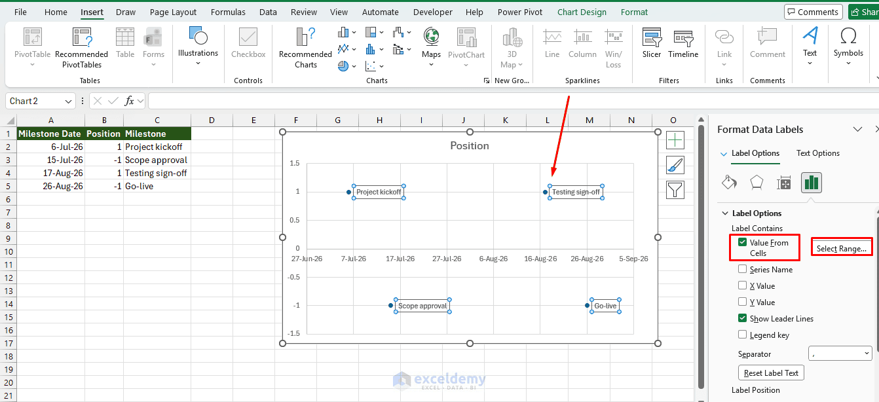
Task: Select cell containing Scope approval
Action: pos(157,160)
